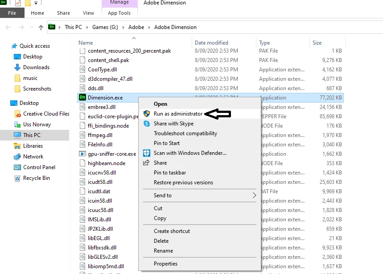383x274 pixels.
Task: Click the Creative Cloud Files icon
Action: coord(17,114)
